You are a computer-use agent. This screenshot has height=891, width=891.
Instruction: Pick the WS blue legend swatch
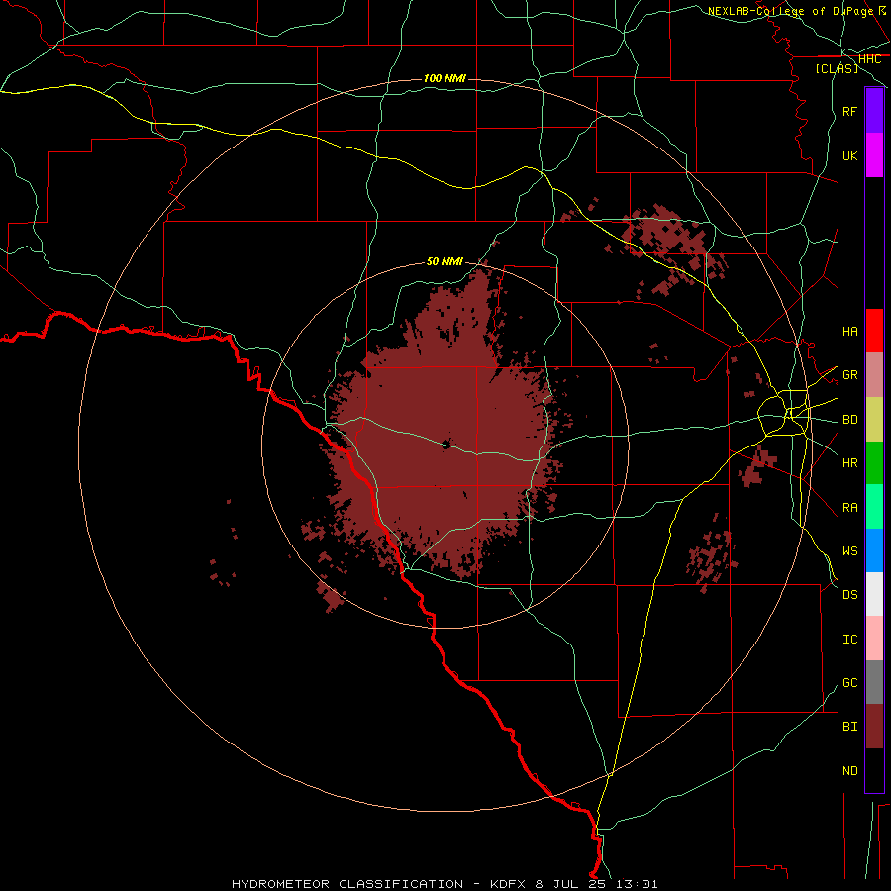874,550
